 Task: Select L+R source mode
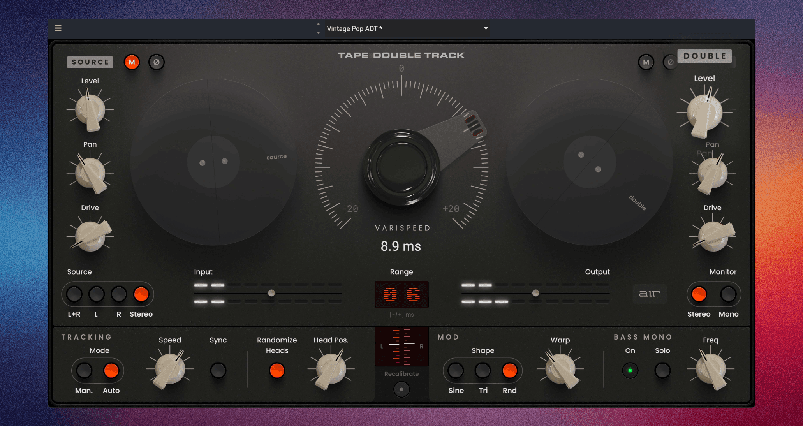tap(74, 294)
